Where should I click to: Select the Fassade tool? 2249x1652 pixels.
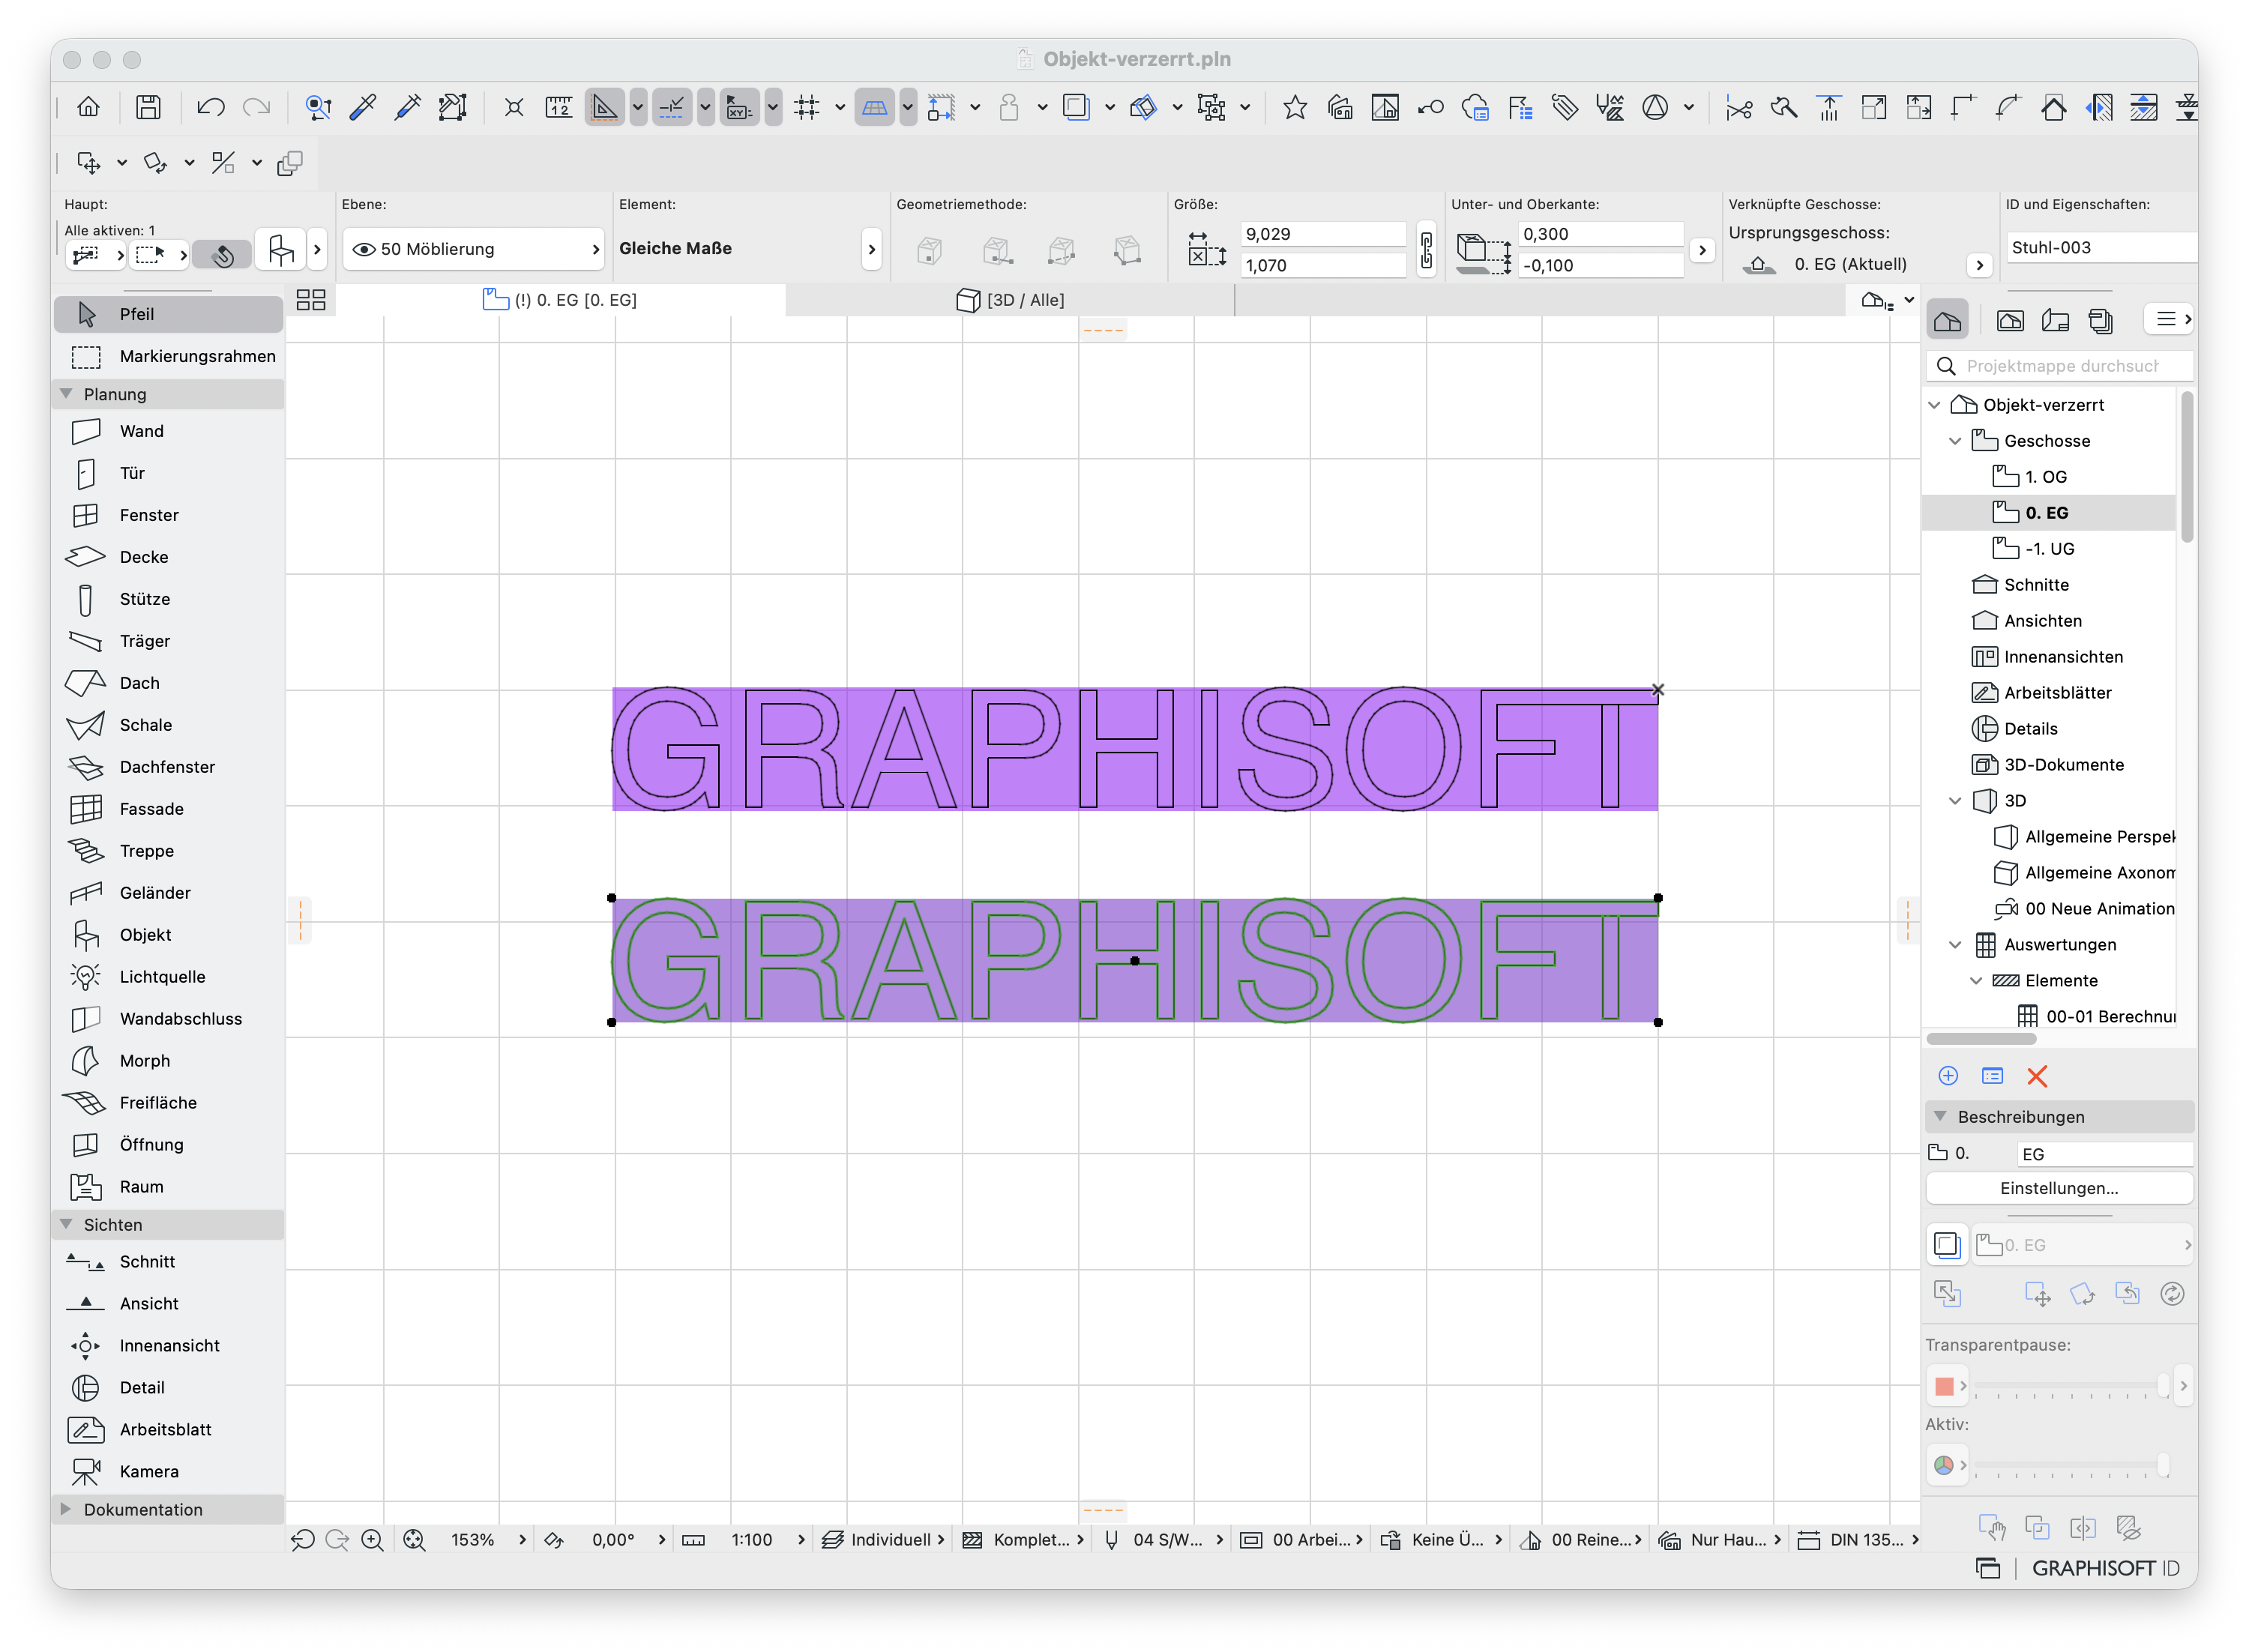(x=168, y=809)
